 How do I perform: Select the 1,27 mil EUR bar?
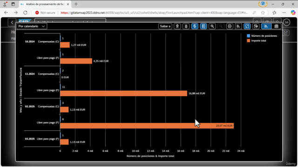pyautogui.click(x=65, y=45)
